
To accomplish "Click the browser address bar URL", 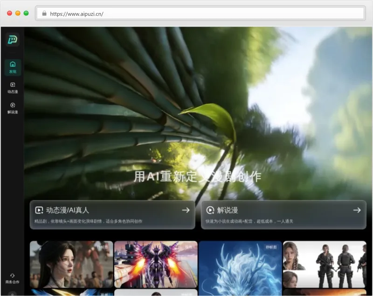I will point(76,14).
